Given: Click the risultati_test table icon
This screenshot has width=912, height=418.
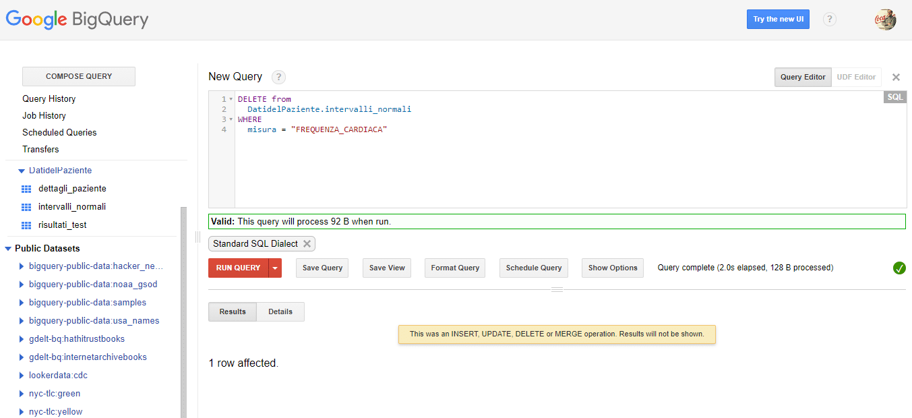Looking at the screenshot, I should pyautogui.click(x=26, y=225).
